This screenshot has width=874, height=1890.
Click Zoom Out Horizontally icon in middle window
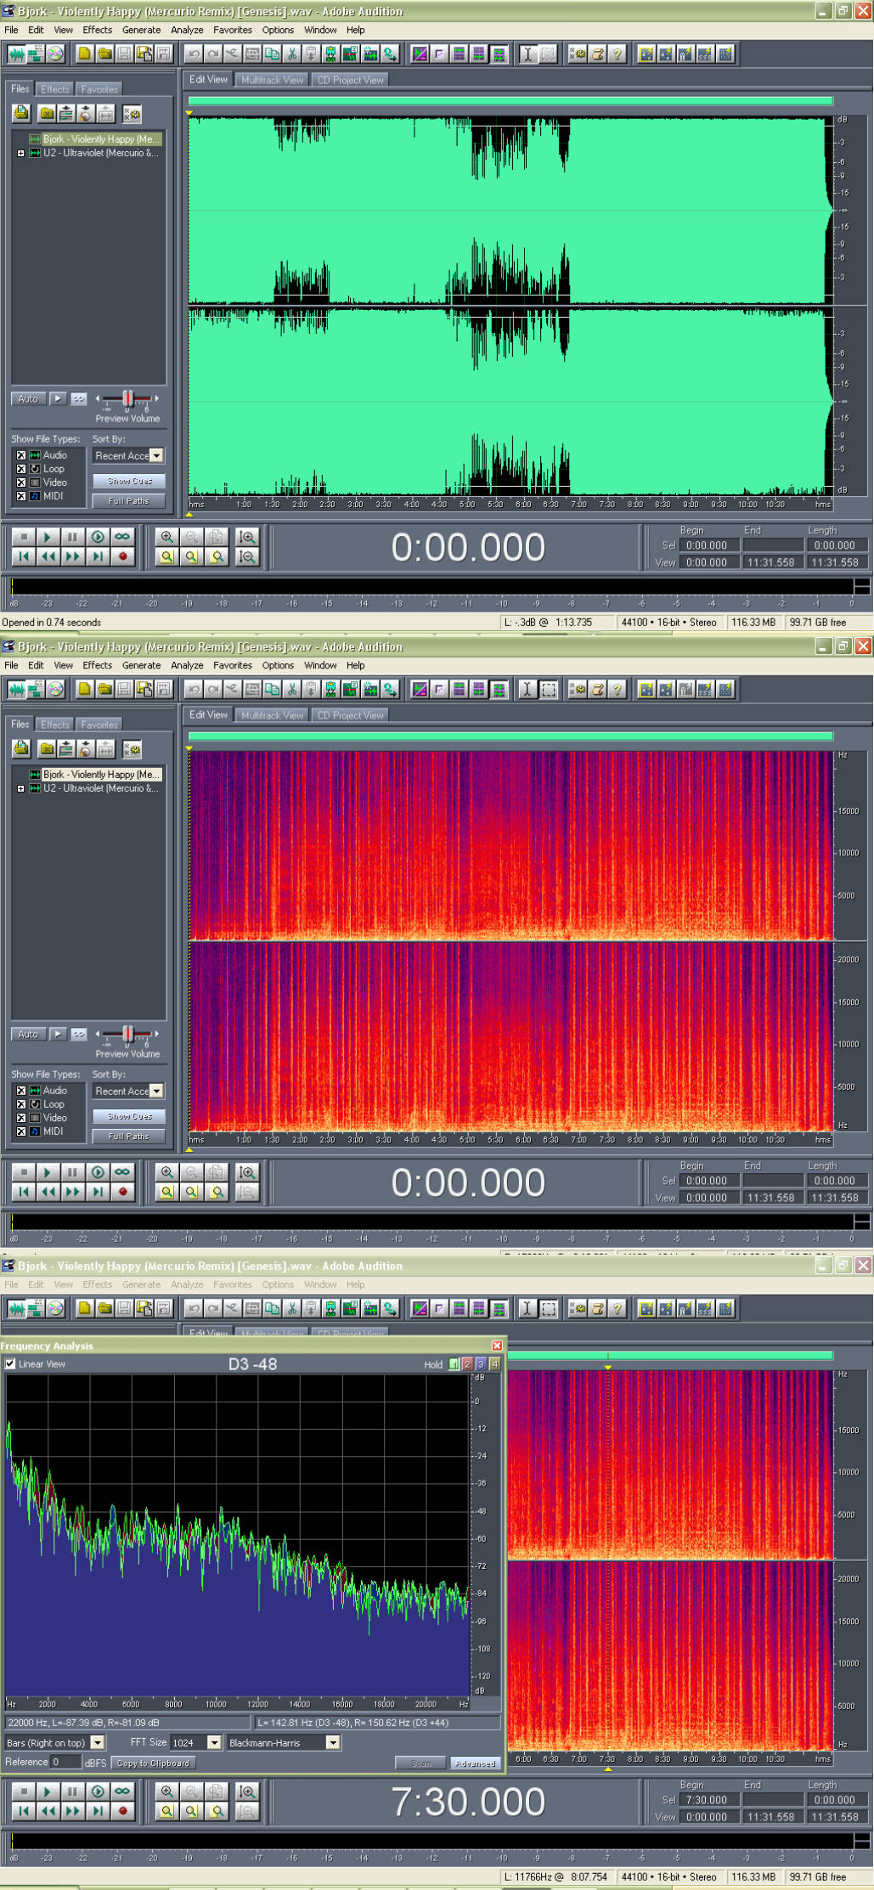192,1172
